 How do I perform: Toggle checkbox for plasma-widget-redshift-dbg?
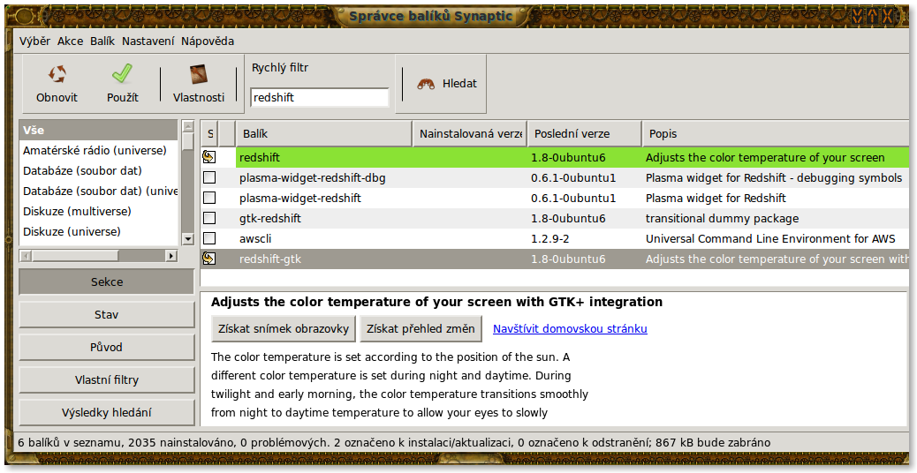(209, 177)
